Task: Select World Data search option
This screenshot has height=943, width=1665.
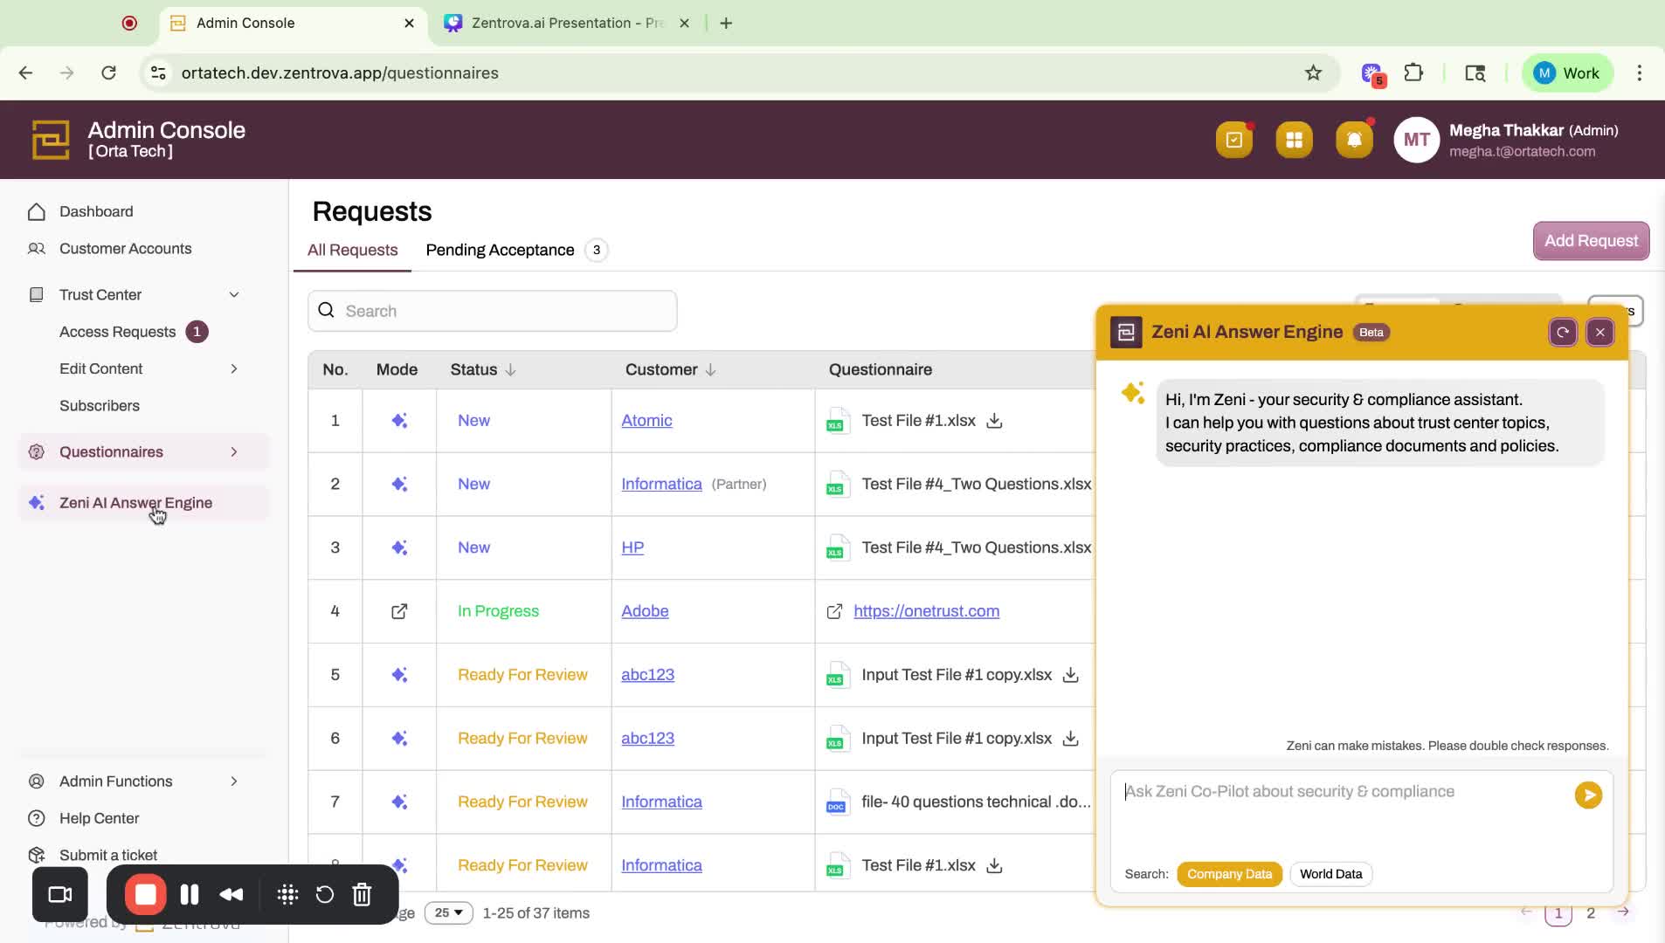Action: (1330, 874)
